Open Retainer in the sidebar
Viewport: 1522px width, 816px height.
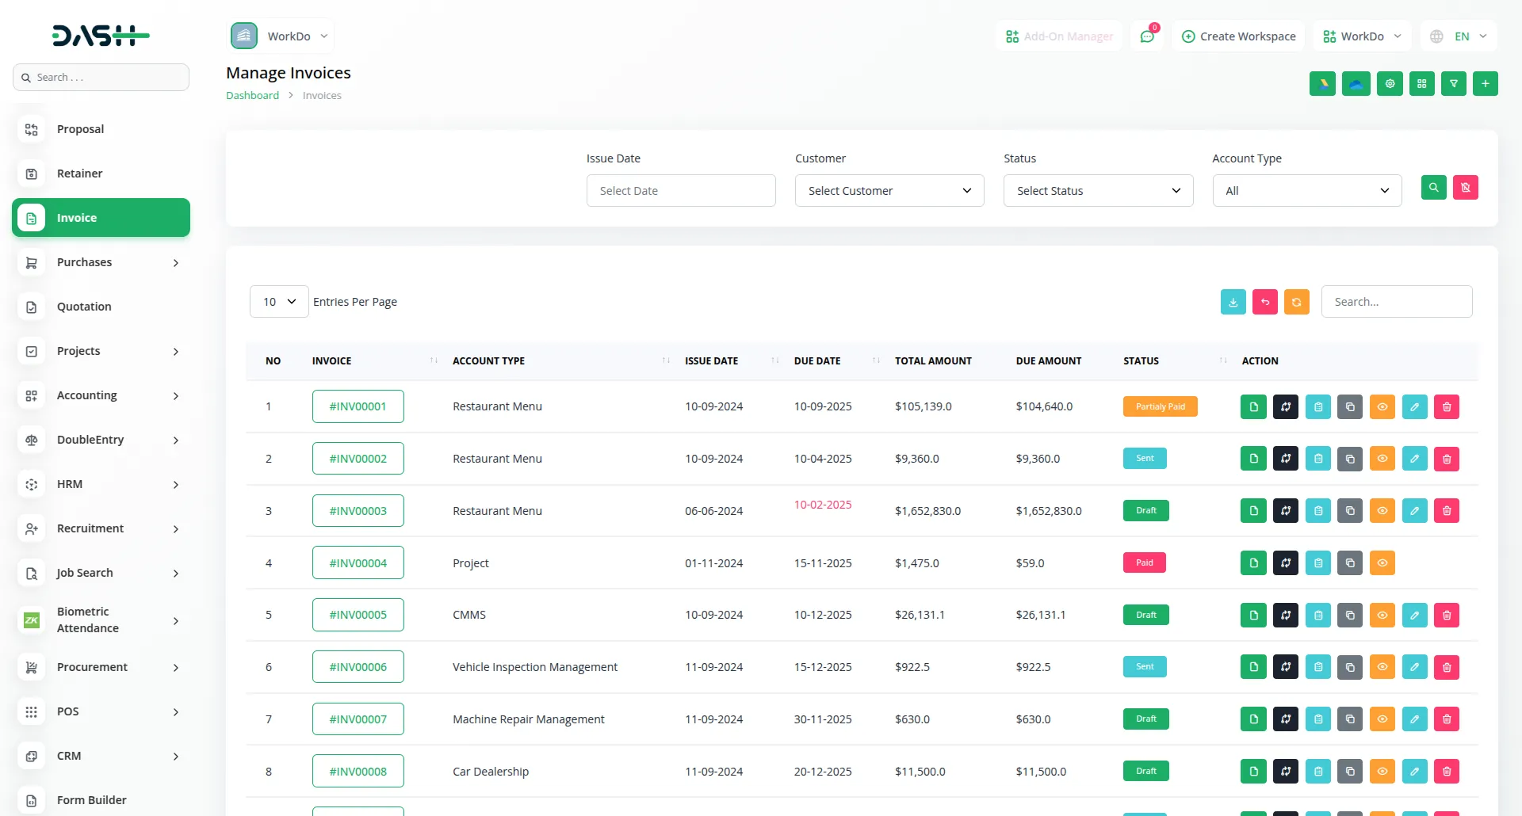tap(101, 173)
